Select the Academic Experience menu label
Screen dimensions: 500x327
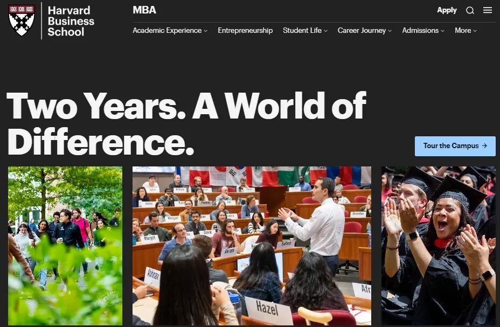(x=167, y=31)
